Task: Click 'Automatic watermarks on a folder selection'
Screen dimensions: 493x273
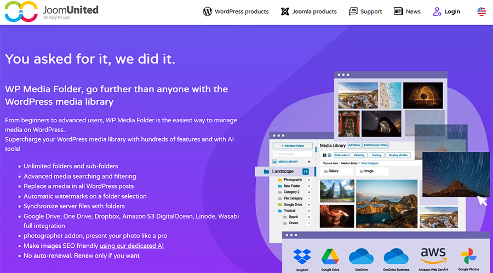Action: pos(85,196)
